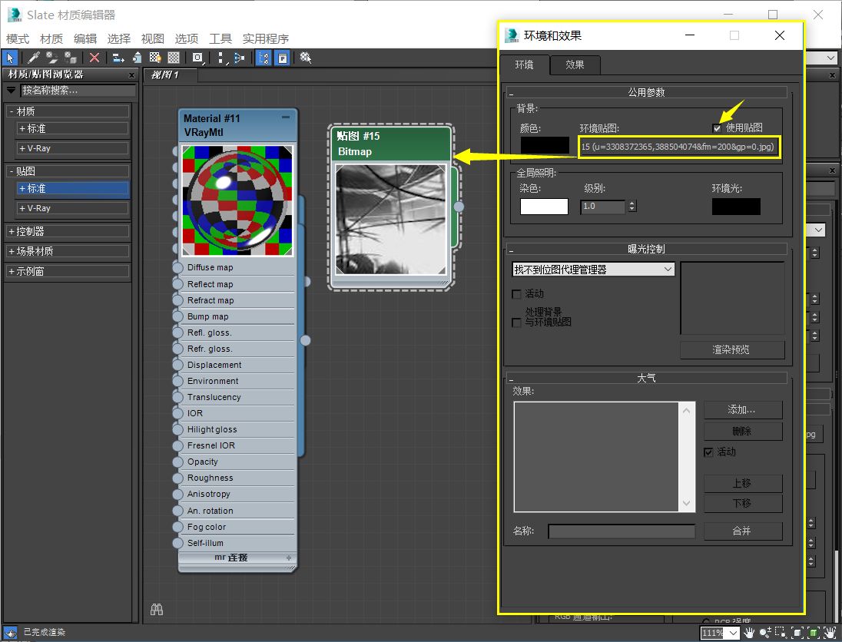The width and height of the screenshot is (842, 642).
Task: Click the environment map .jpg button
Action: (679, 147)
